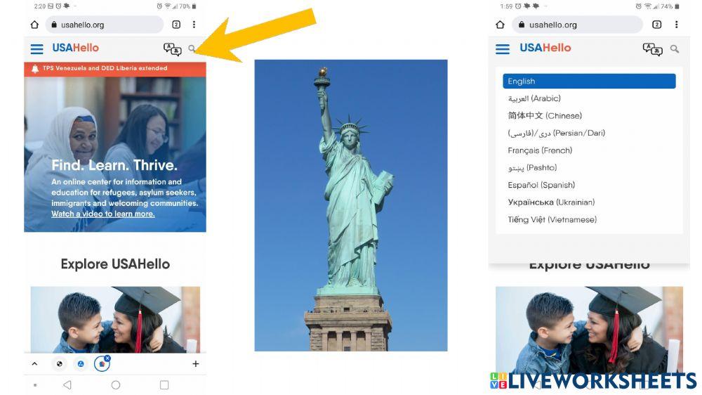Close active tab with small x badge
Viewport: 702px width, 395px height.
coord(107,358)
